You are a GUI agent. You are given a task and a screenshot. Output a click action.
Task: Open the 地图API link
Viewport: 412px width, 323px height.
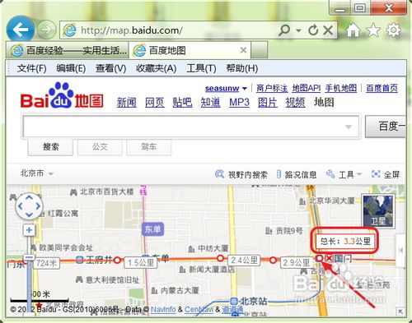pyautogui.click(x=307, y=88)
